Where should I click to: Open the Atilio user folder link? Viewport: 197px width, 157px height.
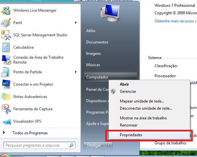(x=91, y=31)
